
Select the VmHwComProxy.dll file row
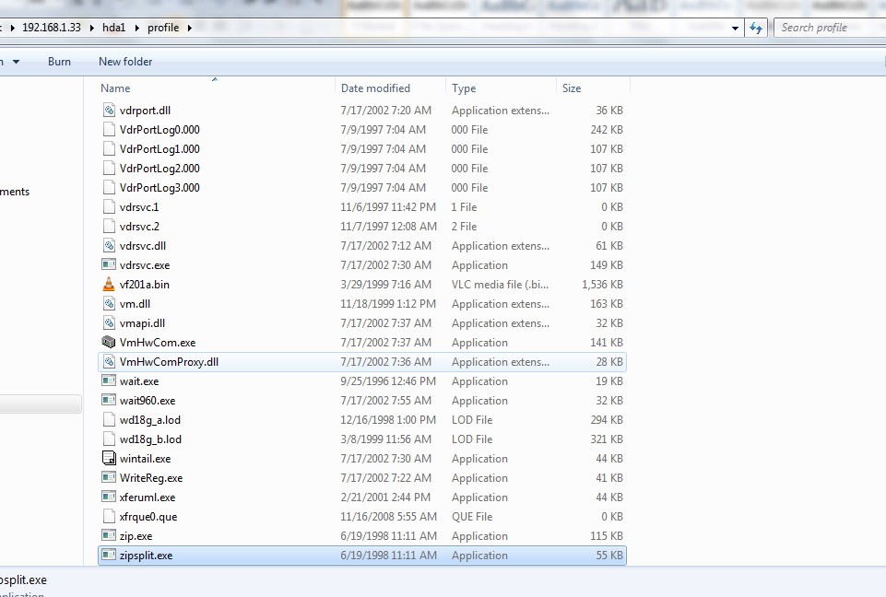tap(169, 362)
